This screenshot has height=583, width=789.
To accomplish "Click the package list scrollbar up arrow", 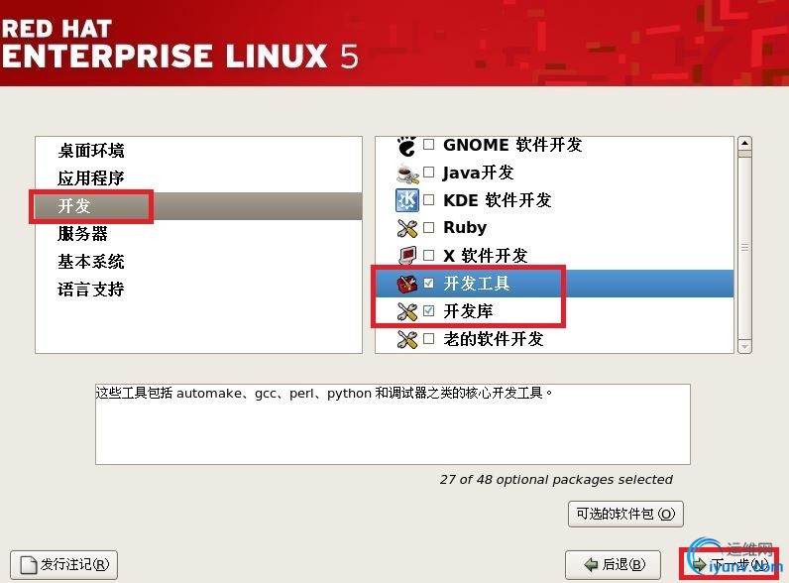I will tap(744, 144).
